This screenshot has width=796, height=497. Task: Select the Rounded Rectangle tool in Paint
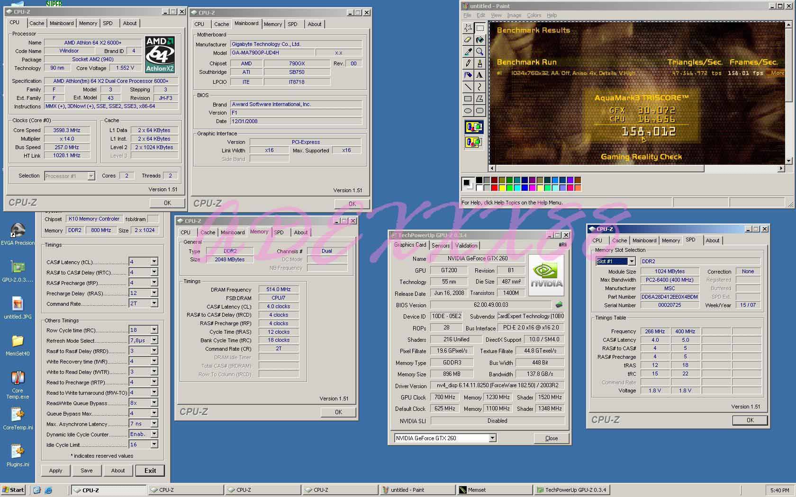point(479,111)
